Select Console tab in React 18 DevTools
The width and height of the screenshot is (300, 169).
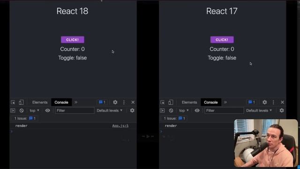click(x=61, y=102)
